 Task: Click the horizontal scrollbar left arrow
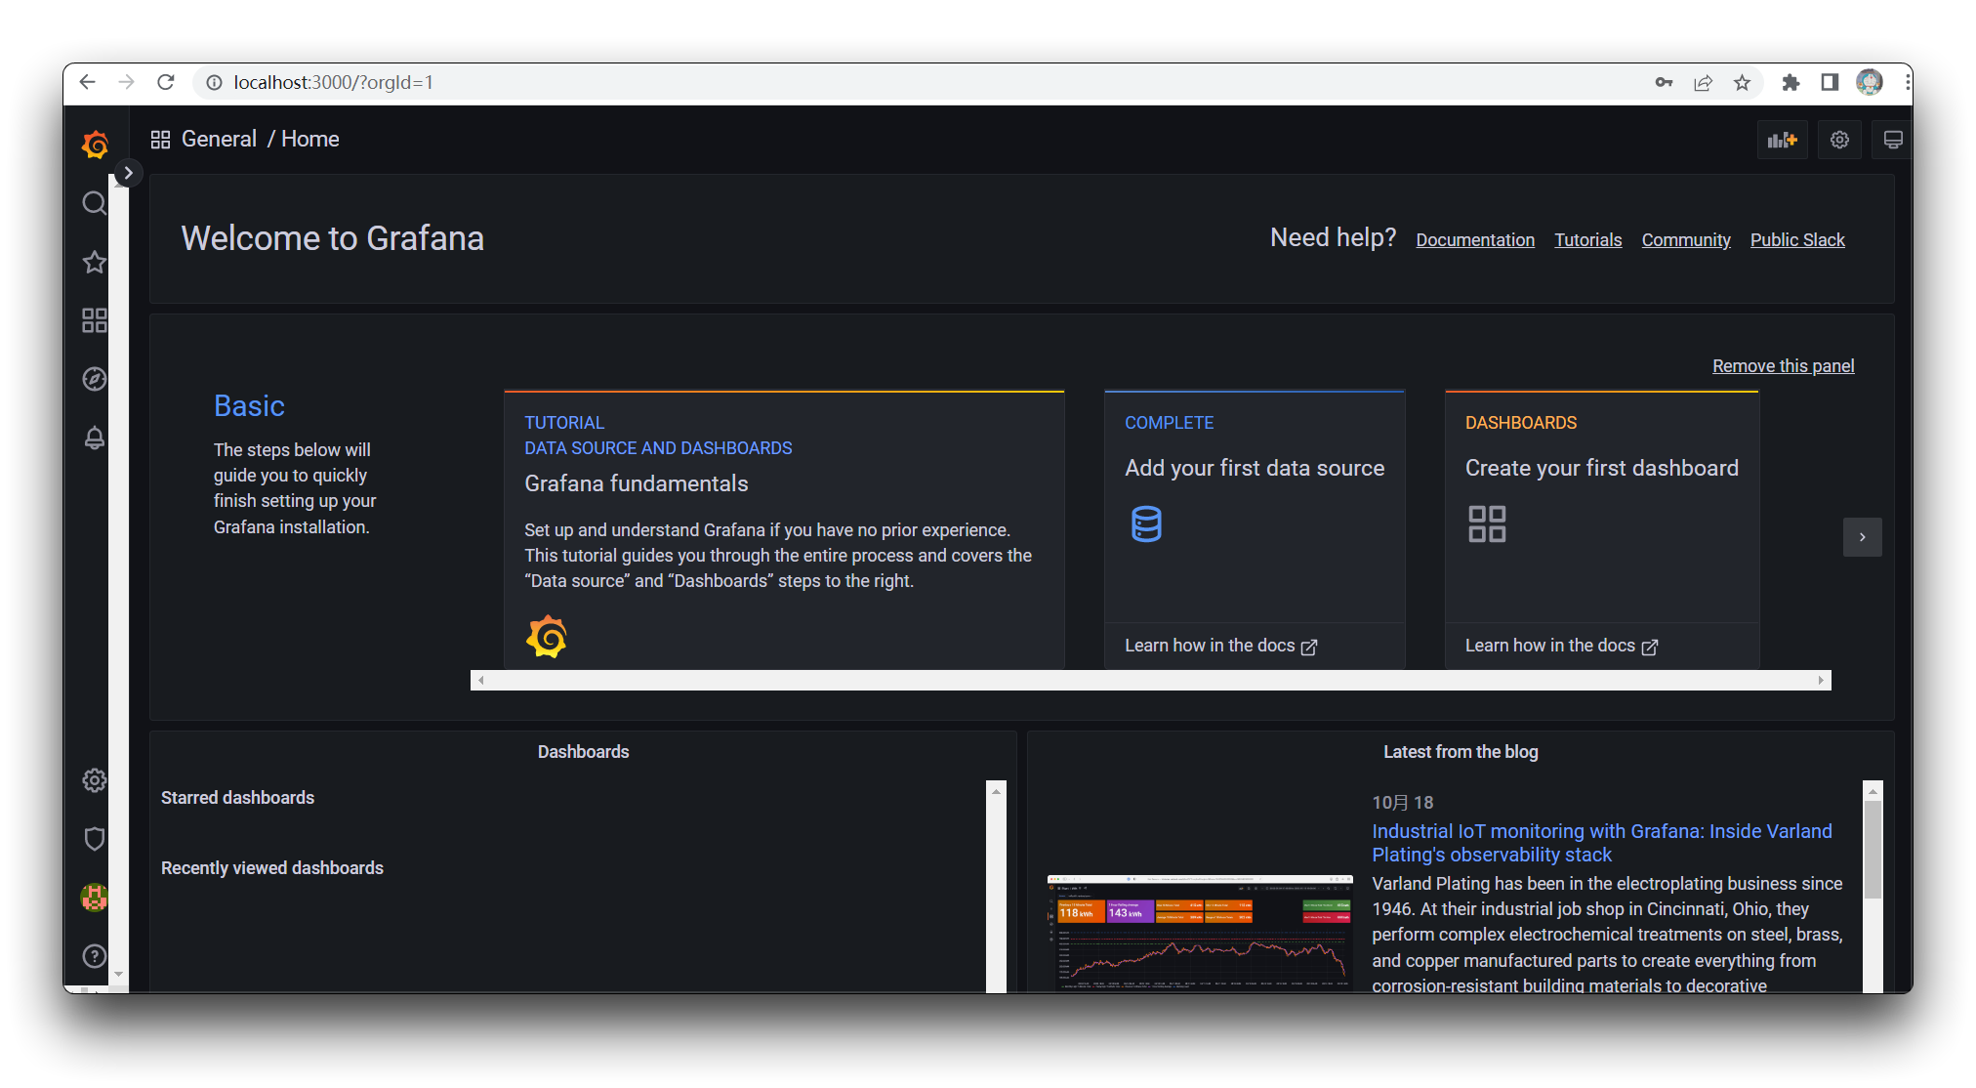point(480,680)
